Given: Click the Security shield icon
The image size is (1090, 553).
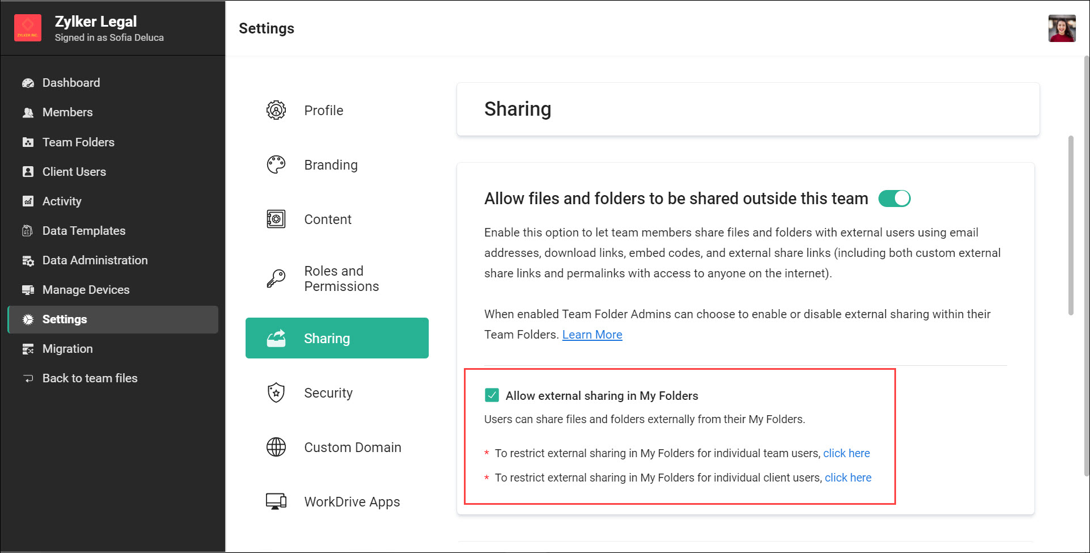Looking at the screenshot, I should [x=276, y=392].
